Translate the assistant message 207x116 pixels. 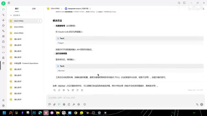[68, 90]
